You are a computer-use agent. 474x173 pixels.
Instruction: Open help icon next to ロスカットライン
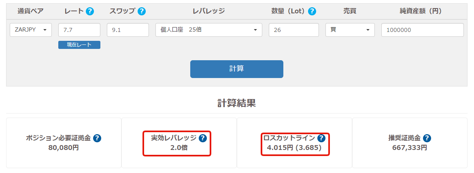coord(321,138)
